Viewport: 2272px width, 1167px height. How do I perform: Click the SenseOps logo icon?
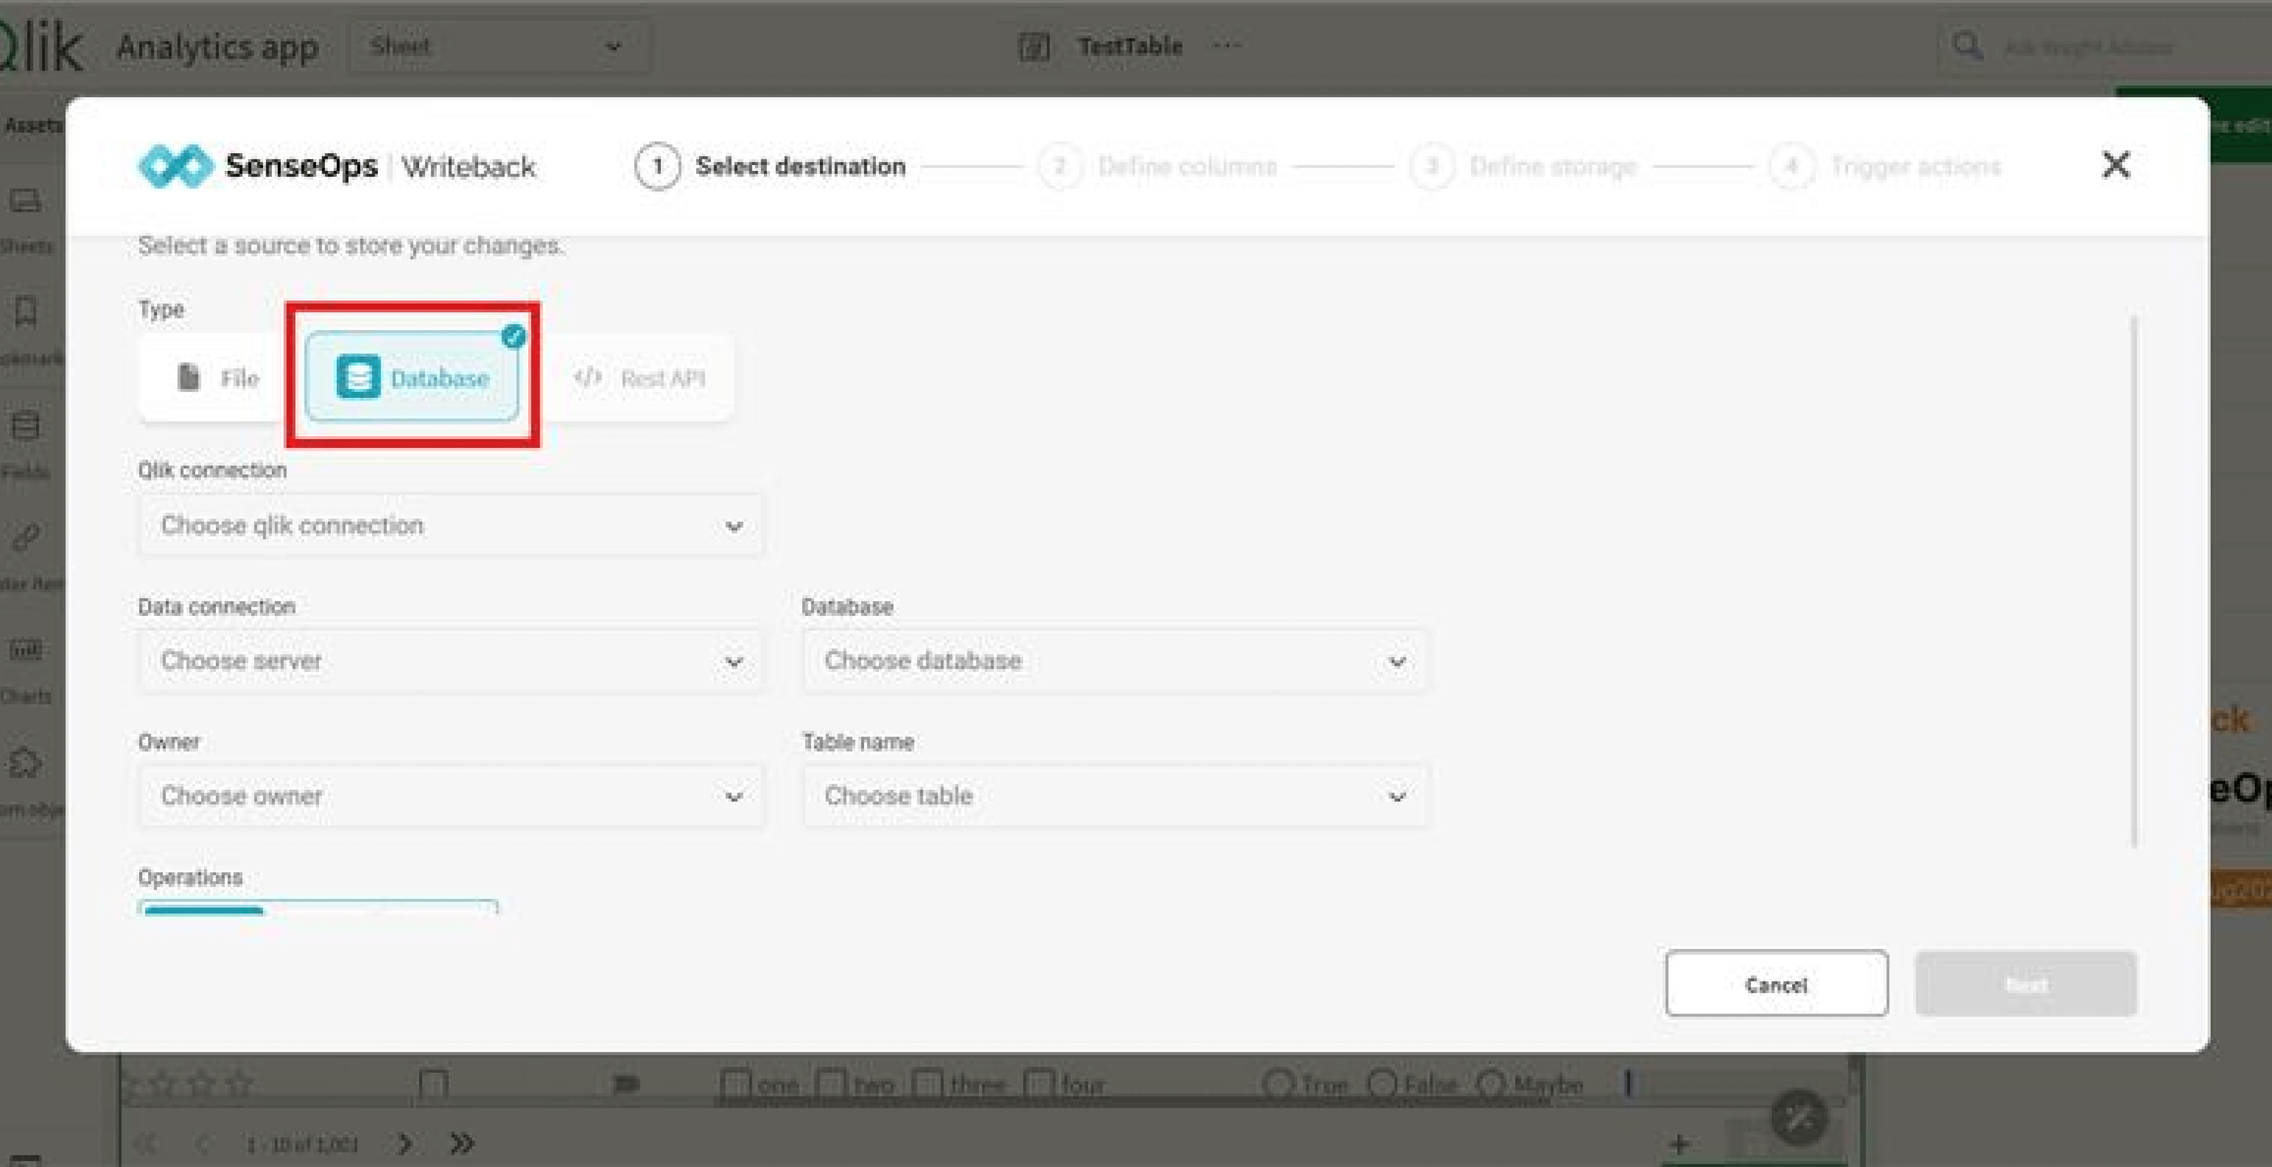(175, 166)
